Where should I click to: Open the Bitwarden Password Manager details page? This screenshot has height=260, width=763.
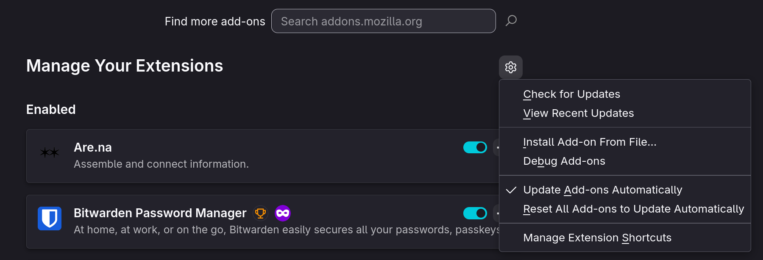[x=160, y=213]
